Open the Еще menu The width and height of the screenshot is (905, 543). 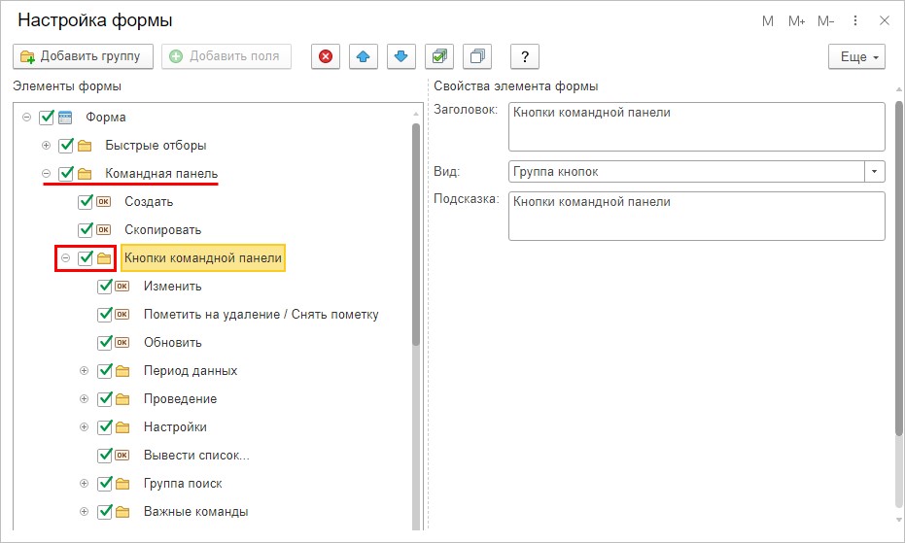(856, 57)
